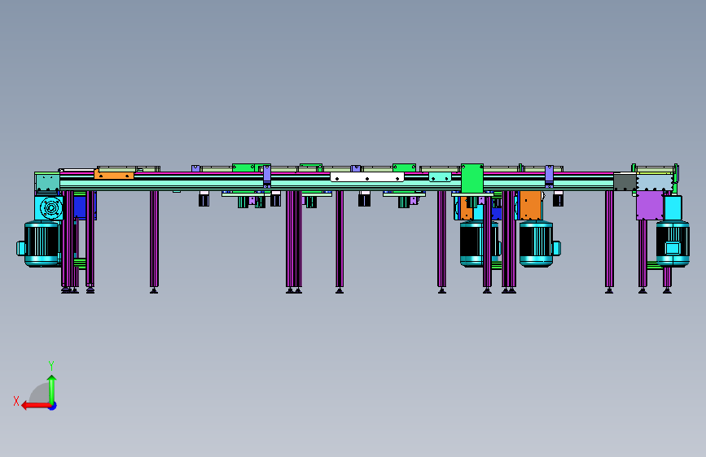706x457 pixels.
Task: Click the 'X' label of the axis triad
Action: tap(16, 401)
